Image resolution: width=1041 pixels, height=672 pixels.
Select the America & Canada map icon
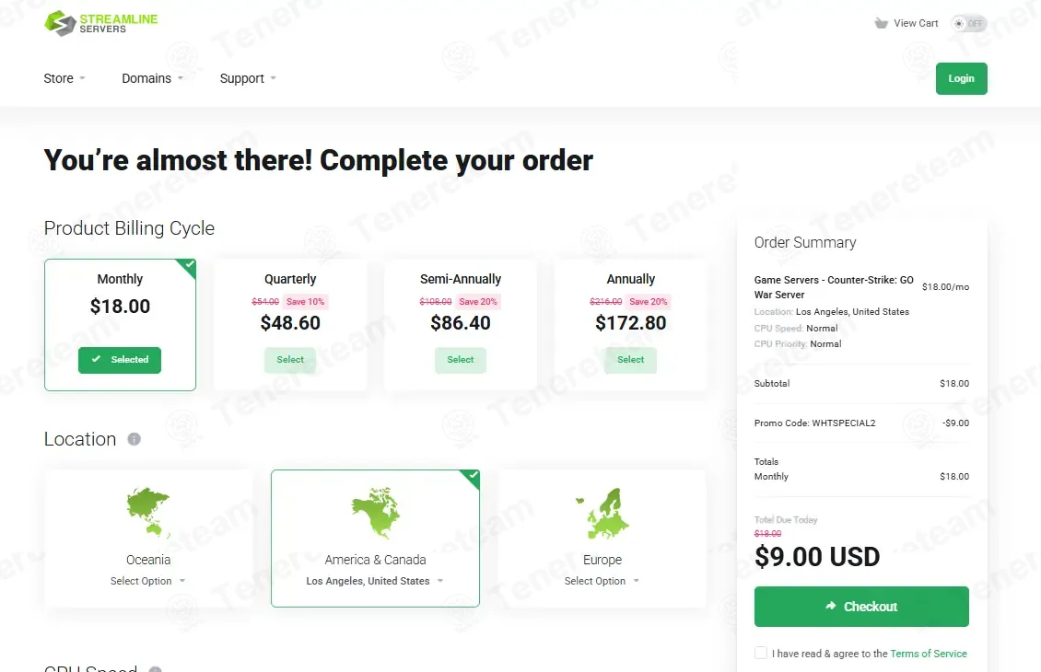(x=376, y=512)
